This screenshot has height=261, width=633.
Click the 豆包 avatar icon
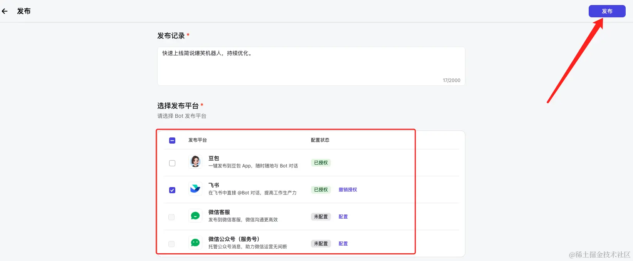tap(195, 162)
